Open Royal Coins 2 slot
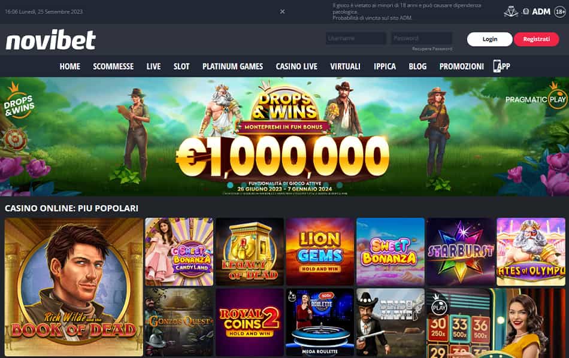Image resolution: width=569 pixels, height=358 pixels. [x=249, y=322]
